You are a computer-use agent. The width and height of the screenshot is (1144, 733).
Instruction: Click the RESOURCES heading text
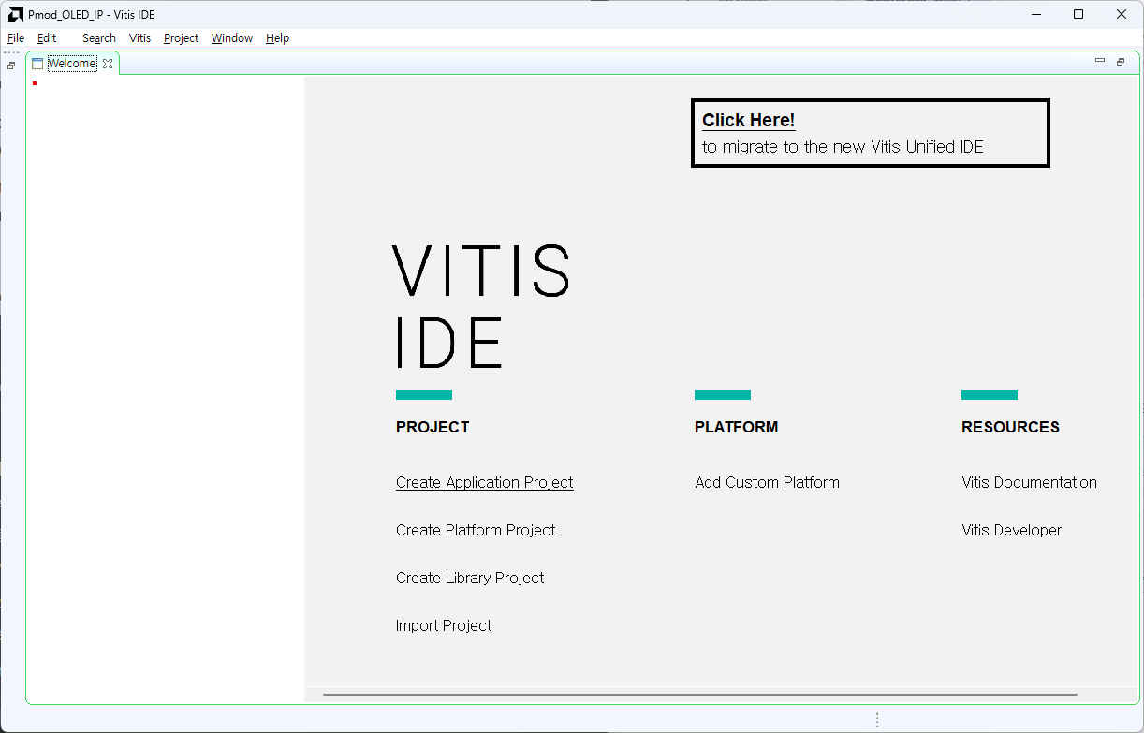tap(1010, 427)
